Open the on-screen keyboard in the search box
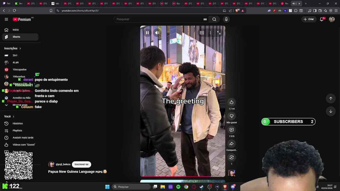 coord(205,19)
